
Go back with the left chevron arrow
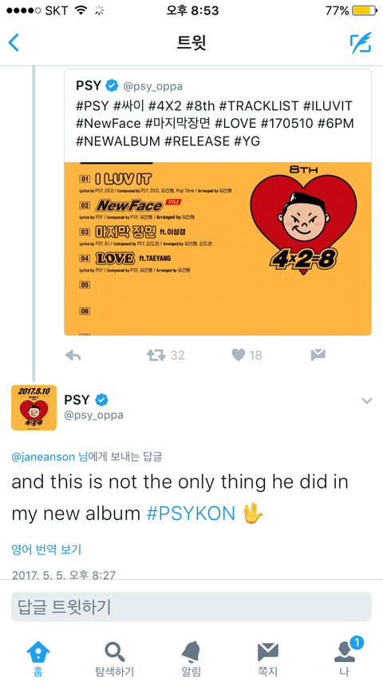(14, 42)
